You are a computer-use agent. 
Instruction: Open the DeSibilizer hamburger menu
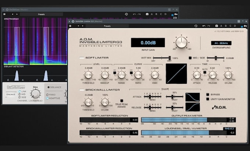[x=4, y=14]
